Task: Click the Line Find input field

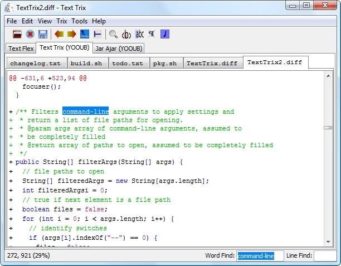Action: pyautogui.click(x=325, y=256)
